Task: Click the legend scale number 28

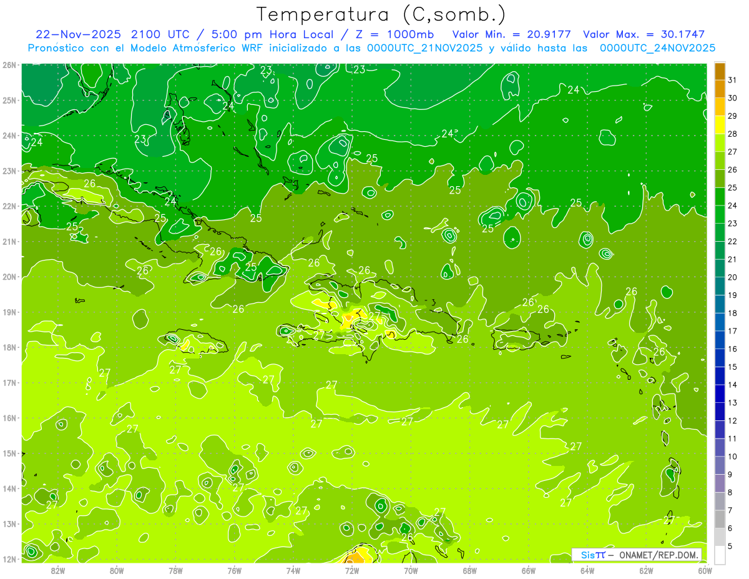Action: click(x=733, y=134)
